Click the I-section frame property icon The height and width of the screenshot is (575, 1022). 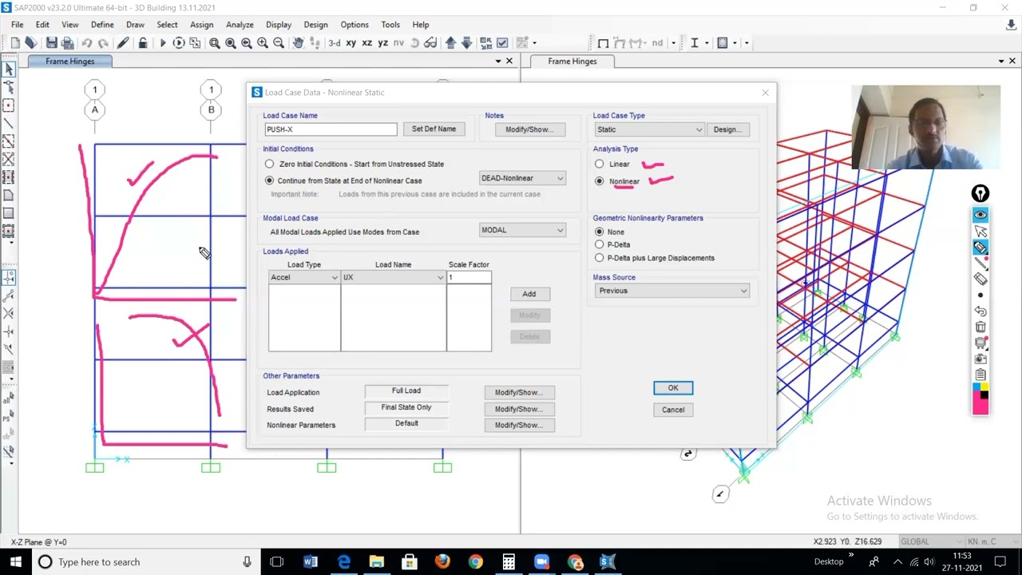pos(695,43)
